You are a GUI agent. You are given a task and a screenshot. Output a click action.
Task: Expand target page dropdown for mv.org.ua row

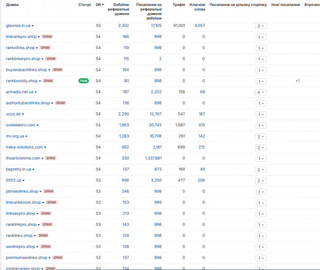click(260, 137)
